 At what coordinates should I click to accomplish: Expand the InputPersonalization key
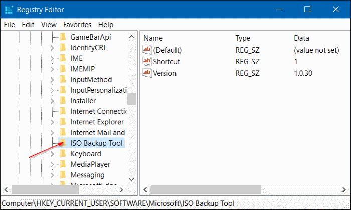(x=52, y=90)
